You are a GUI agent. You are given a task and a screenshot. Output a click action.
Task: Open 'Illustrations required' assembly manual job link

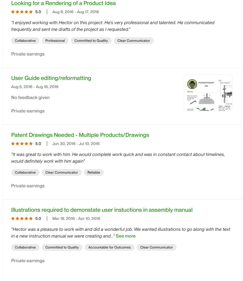pos(102,210)
